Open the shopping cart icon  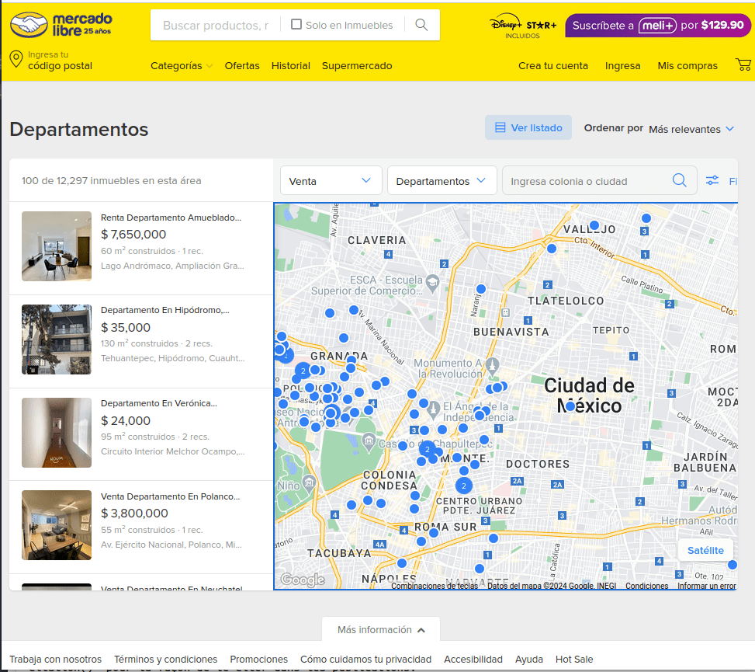pos(743,64)
